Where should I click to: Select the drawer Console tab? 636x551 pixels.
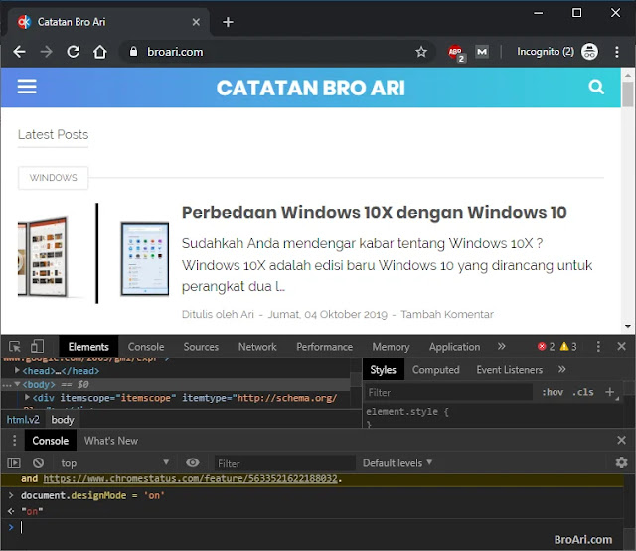(x=51, y=441)
